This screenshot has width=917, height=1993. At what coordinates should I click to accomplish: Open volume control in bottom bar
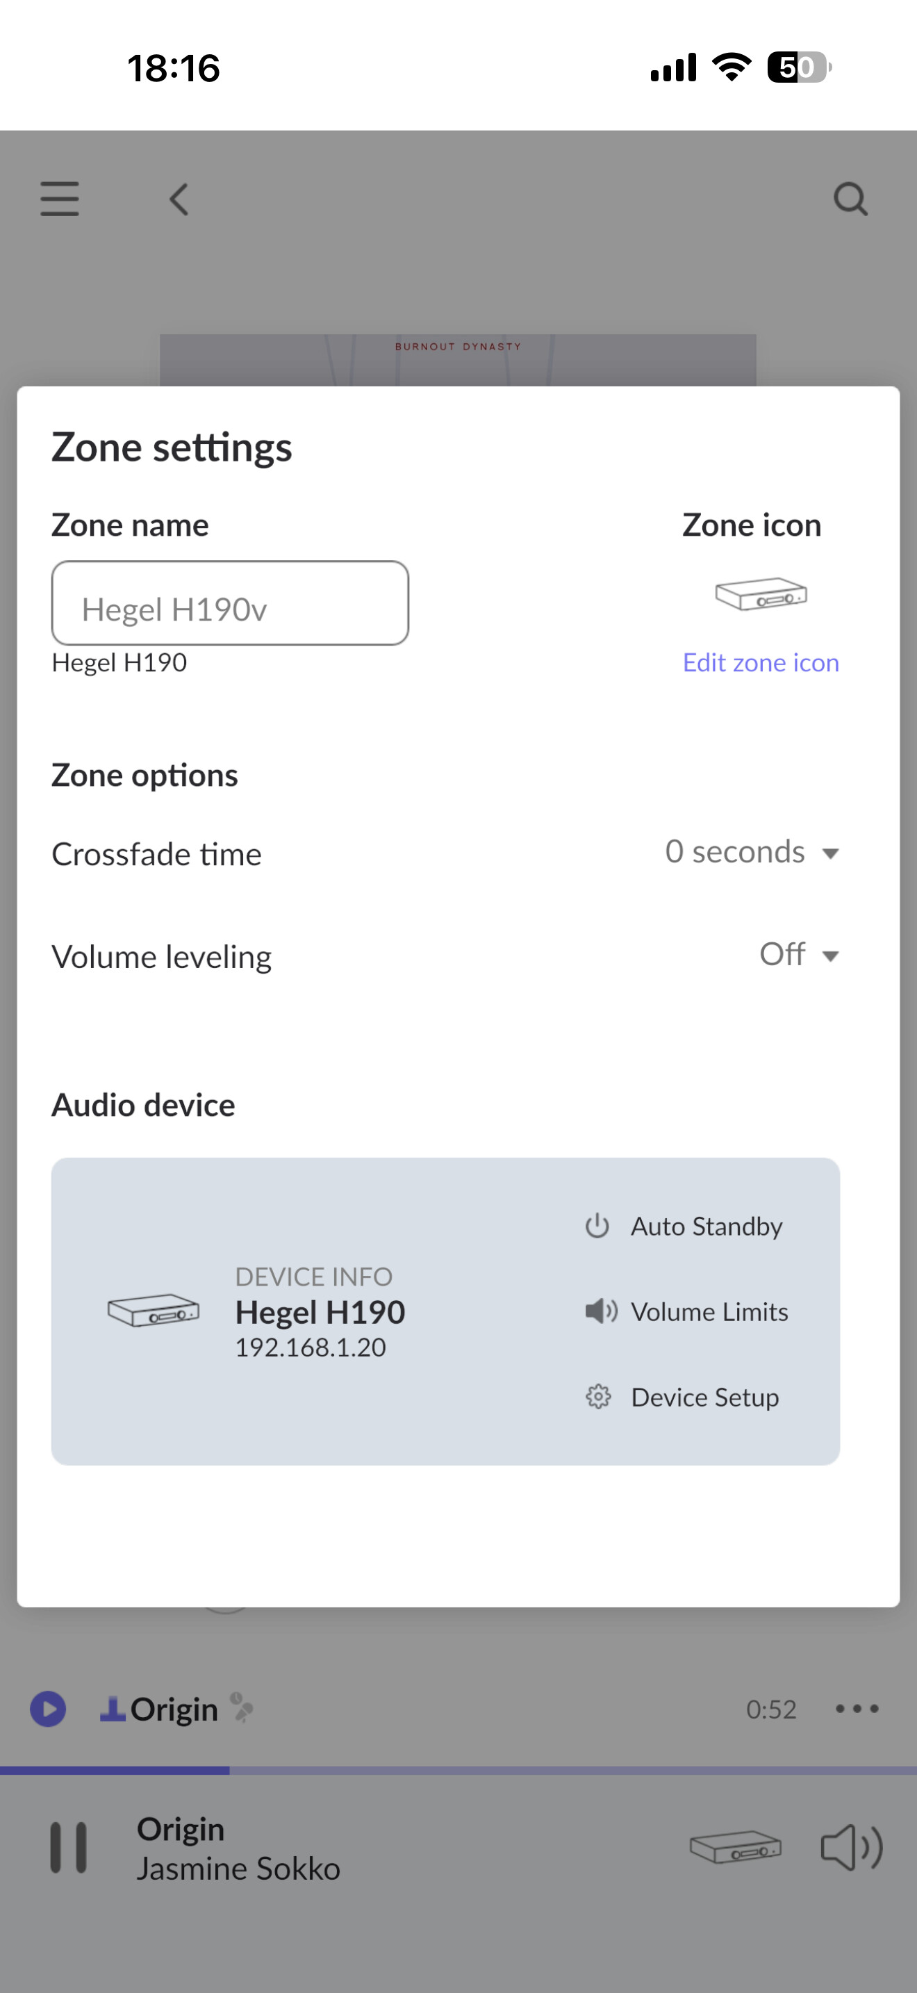pyautogui.click(x=851, y=1848)
